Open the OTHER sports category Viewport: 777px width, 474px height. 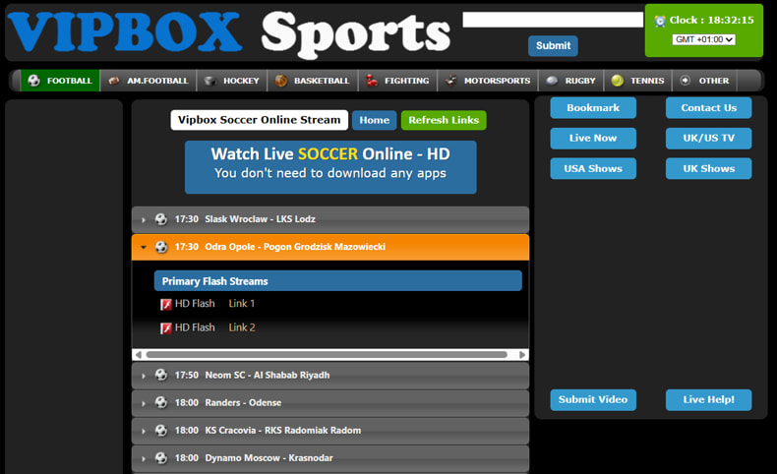[x=704, y=81]
